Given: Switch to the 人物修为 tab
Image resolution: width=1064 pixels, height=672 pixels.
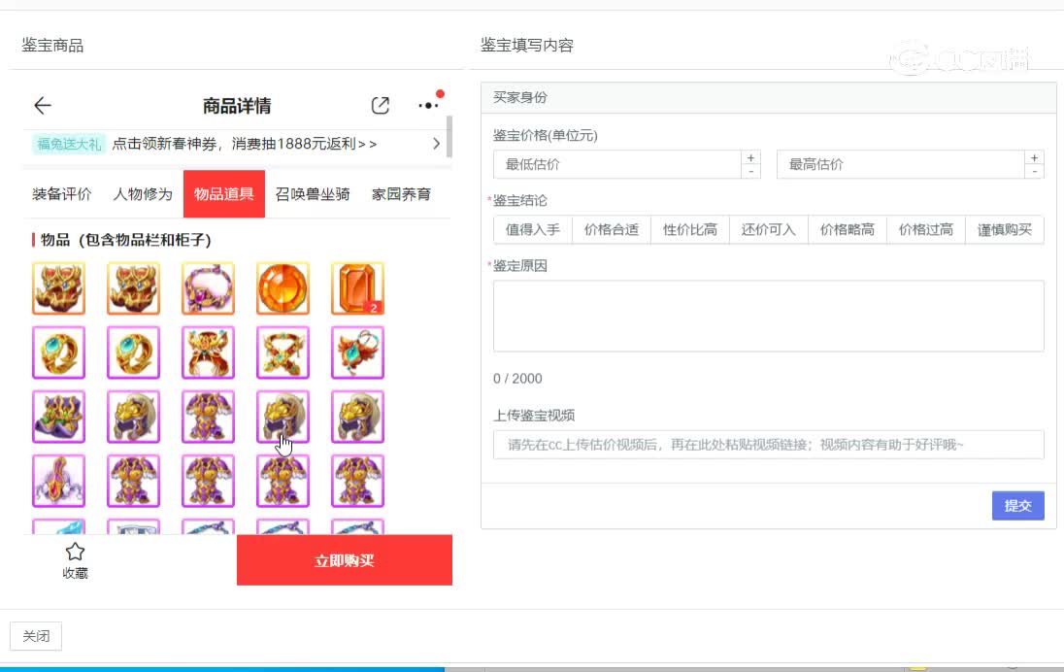Looking at the screenshot, I should pos(143,194).
